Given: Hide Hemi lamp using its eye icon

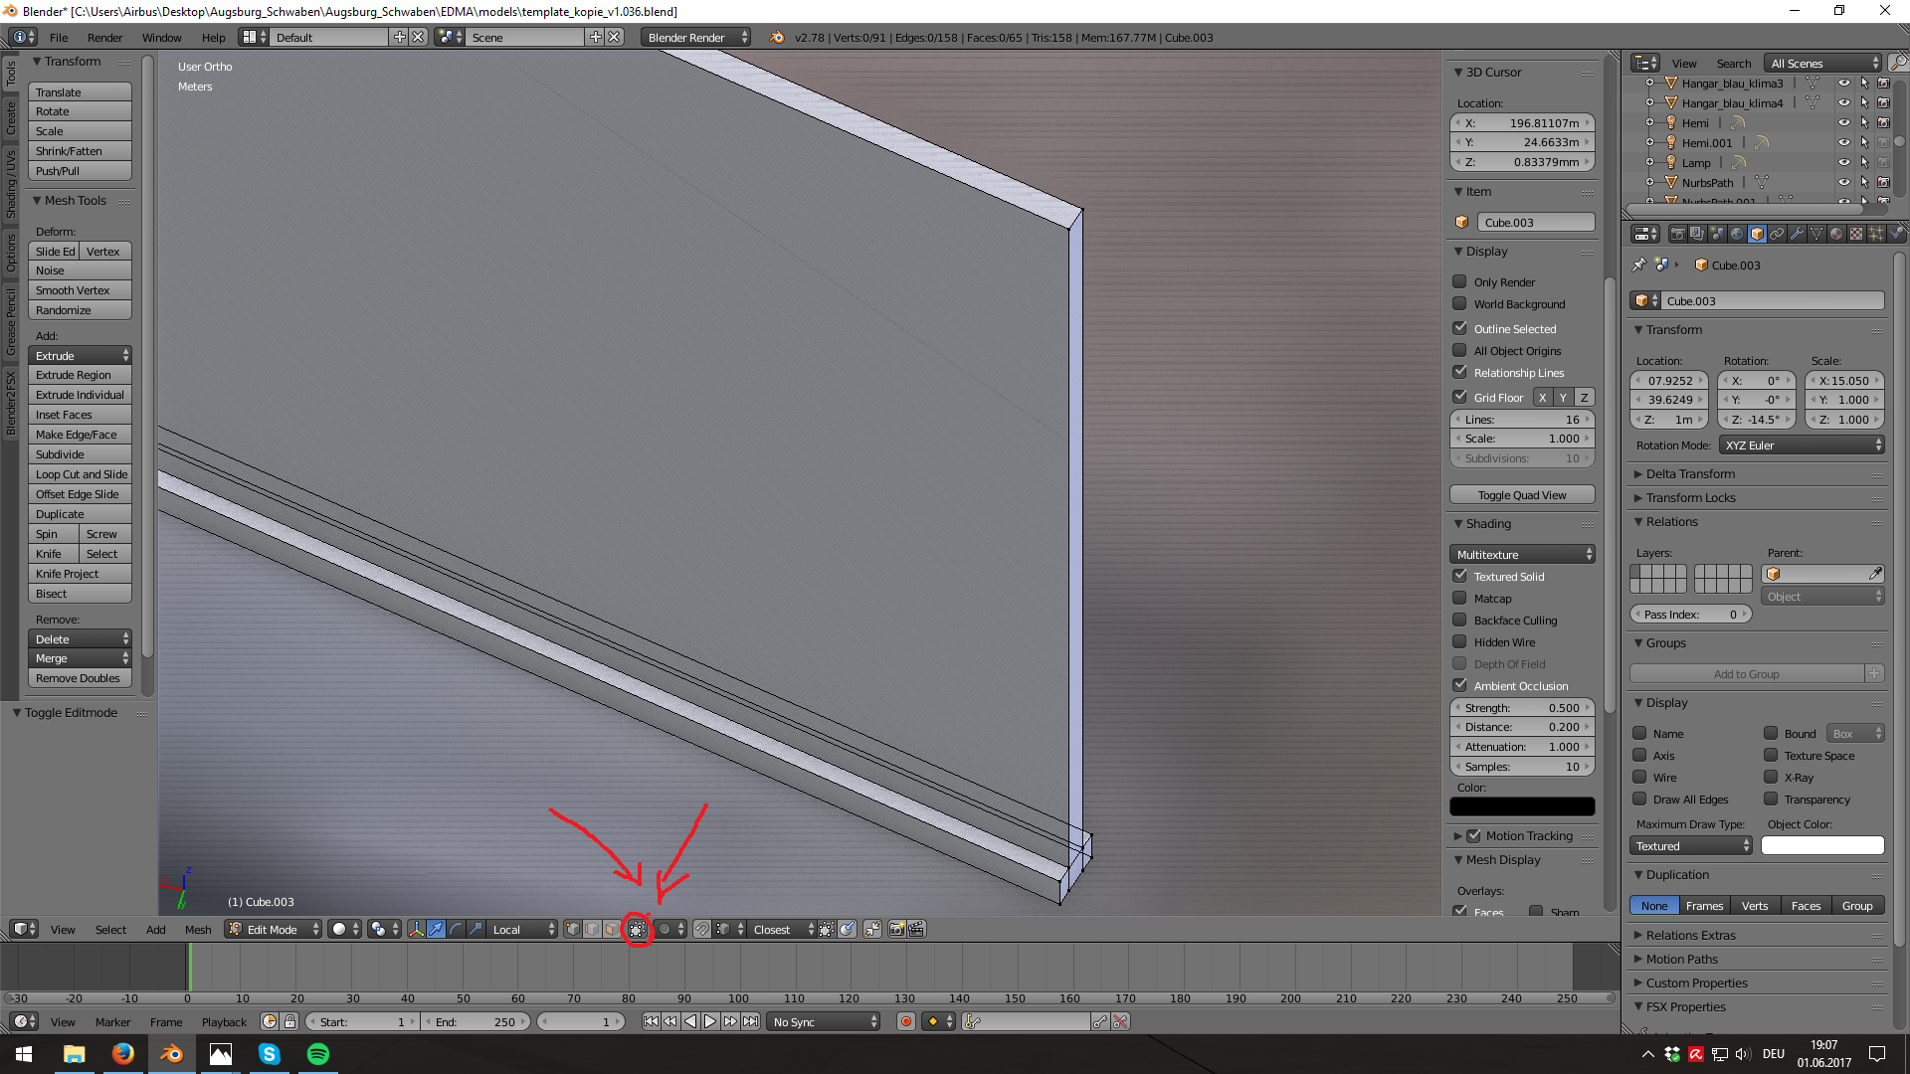Looking at the screenshot, I should [x=1843, y=122].
